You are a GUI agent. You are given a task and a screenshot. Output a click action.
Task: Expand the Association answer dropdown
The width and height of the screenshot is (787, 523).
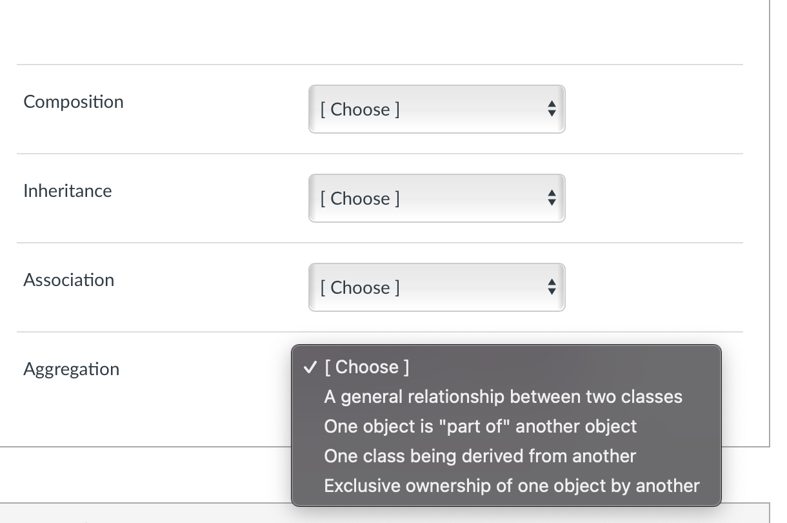[437, 288]
